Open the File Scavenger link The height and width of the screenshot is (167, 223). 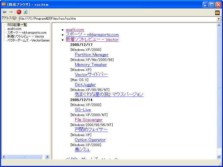point(89,120)
